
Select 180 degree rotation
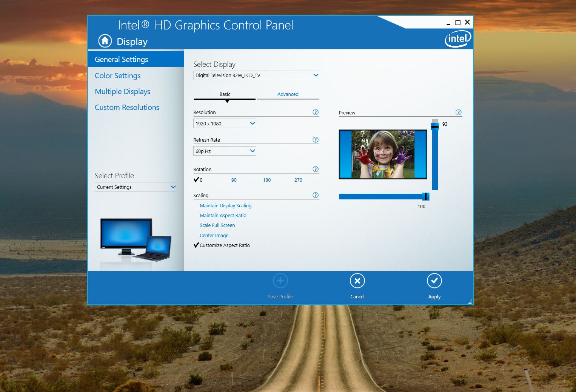[267, 180]
